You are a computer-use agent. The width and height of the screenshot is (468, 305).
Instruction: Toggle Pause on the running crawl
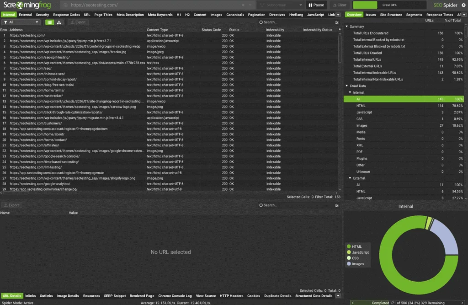tap(316, 5)
